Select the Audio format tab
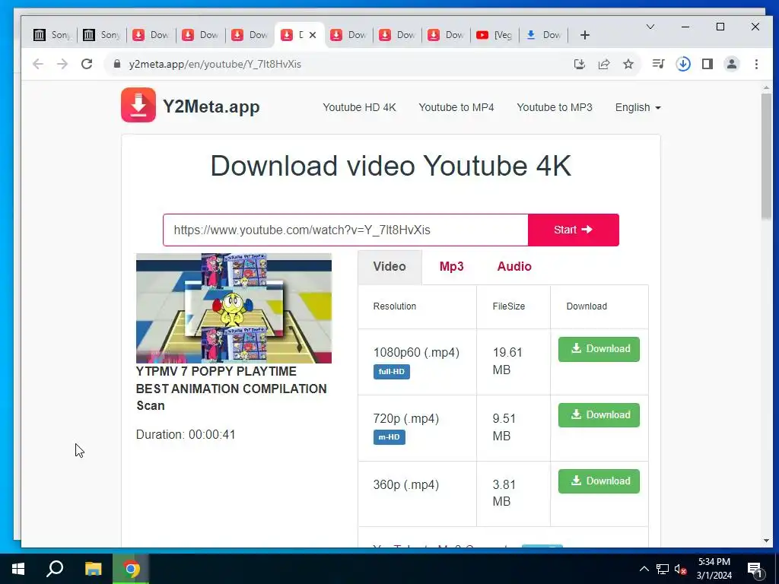 (x=514, y=267)
